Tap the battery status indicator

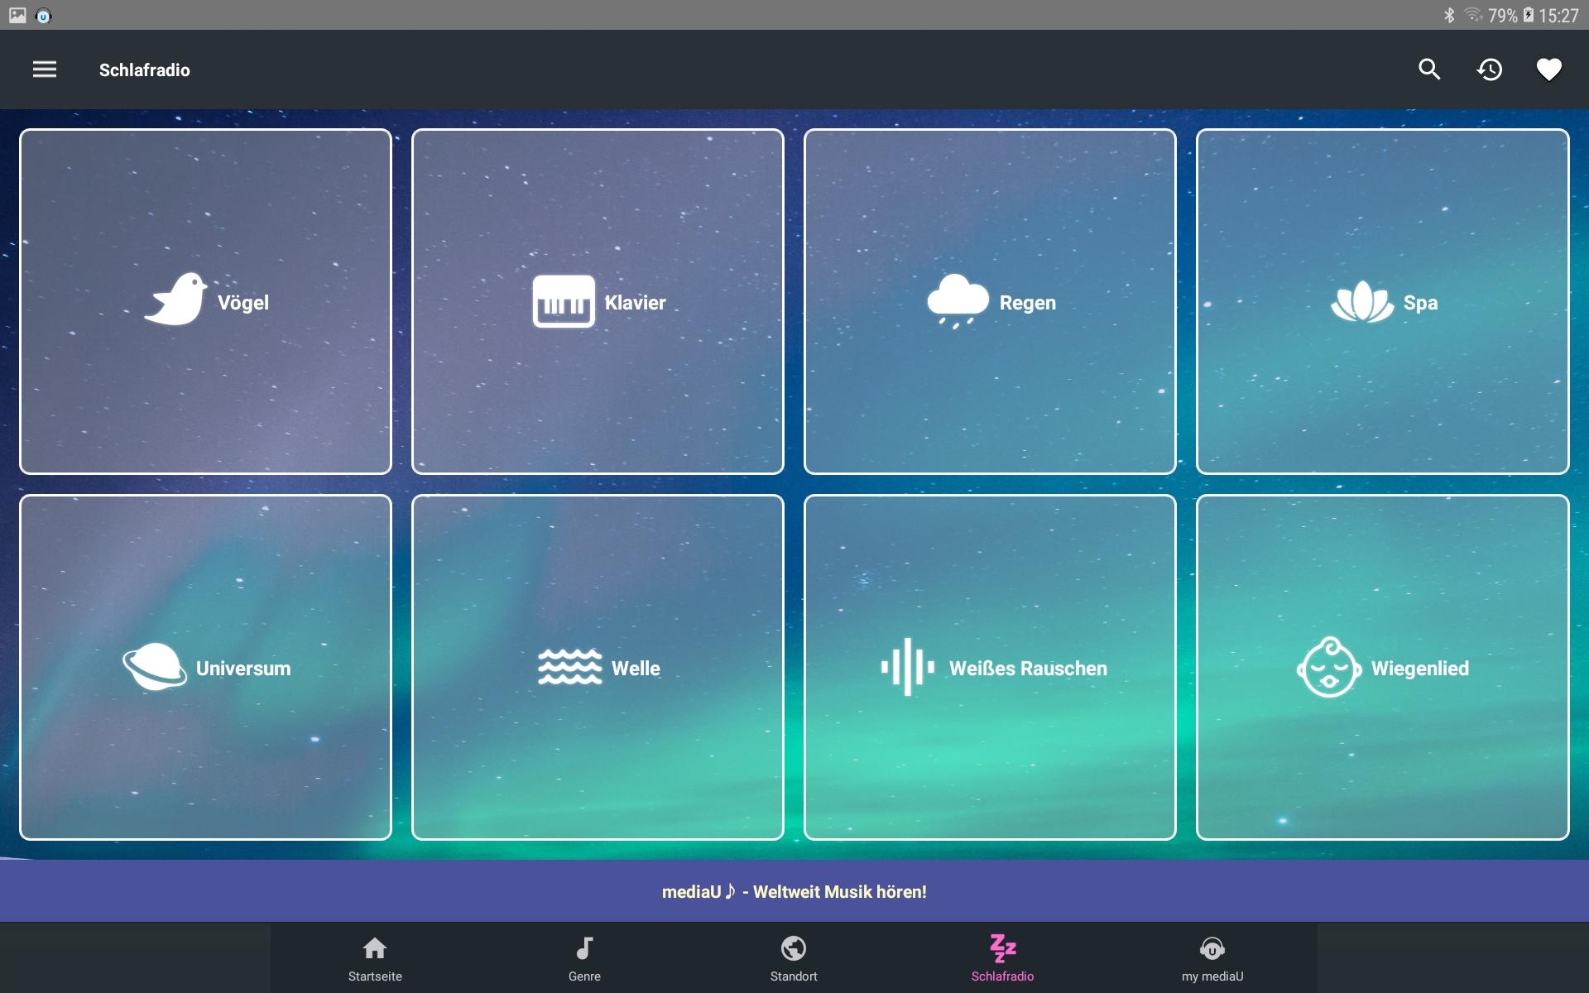[1529, 15]
